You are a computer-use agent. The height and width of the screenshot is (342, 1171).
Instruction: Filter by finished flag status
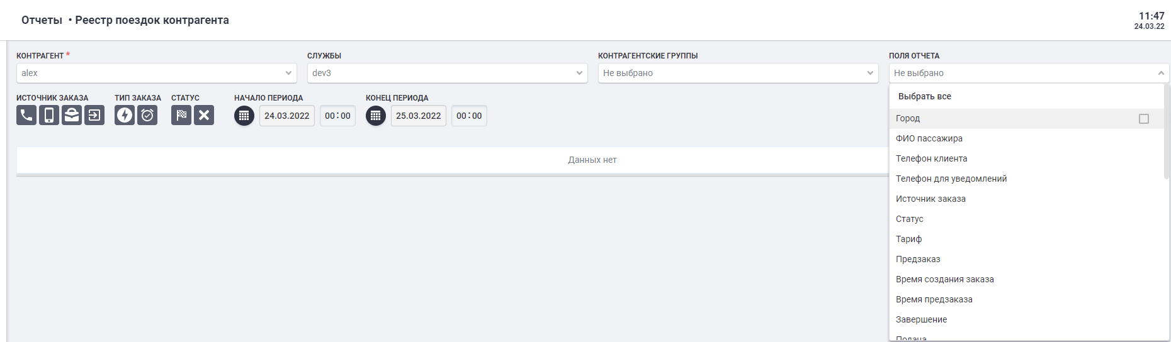coord(181,115)
